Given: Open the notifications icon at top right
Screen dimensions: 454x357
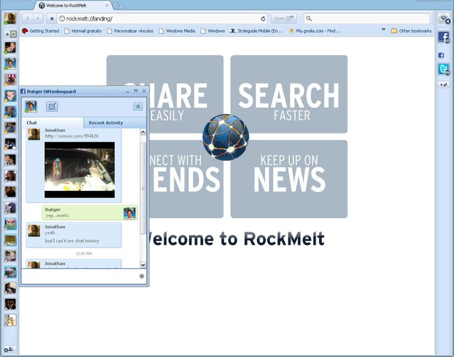Looking at the screenshot, I should point(444,19).
